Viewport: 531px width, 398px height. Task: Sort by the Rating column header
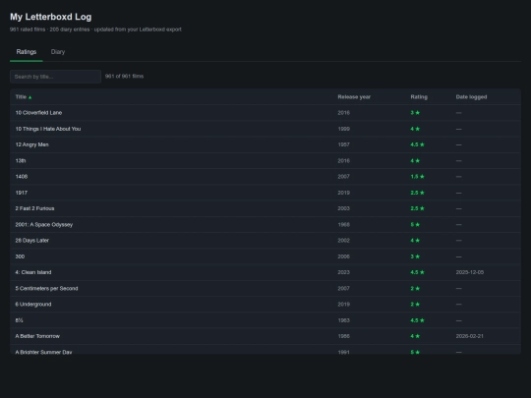(x=419, y=96)
